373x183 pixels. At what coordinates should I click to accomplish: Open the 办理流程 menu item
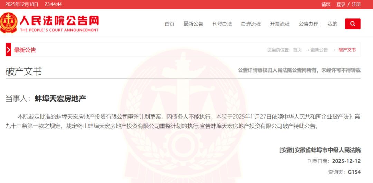(251, 24)
